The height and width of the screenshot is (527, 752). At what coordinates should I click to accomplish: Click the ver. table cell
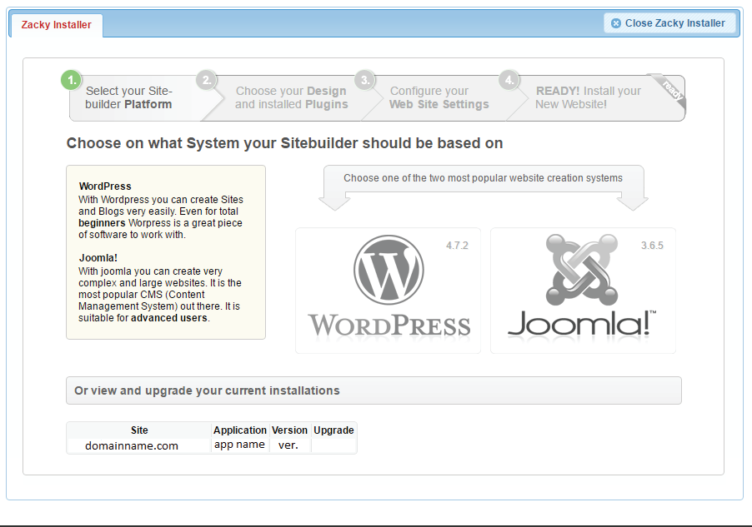pos(288,445)
